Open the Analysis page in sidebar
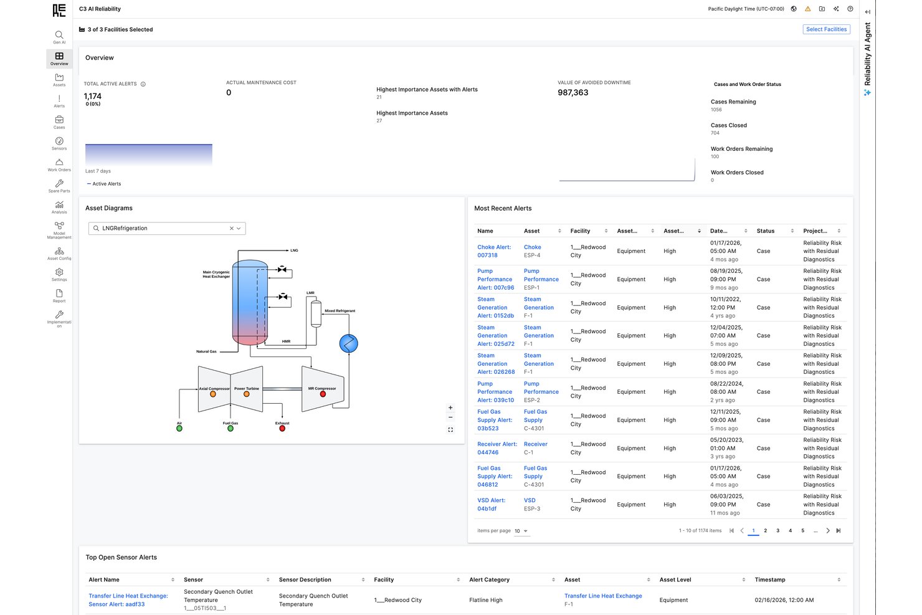 (x=59, y=207)
